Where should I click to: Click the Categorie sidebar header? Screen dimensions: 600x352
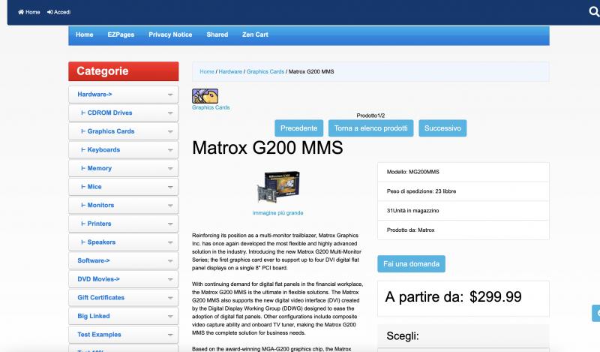[124, 71]
